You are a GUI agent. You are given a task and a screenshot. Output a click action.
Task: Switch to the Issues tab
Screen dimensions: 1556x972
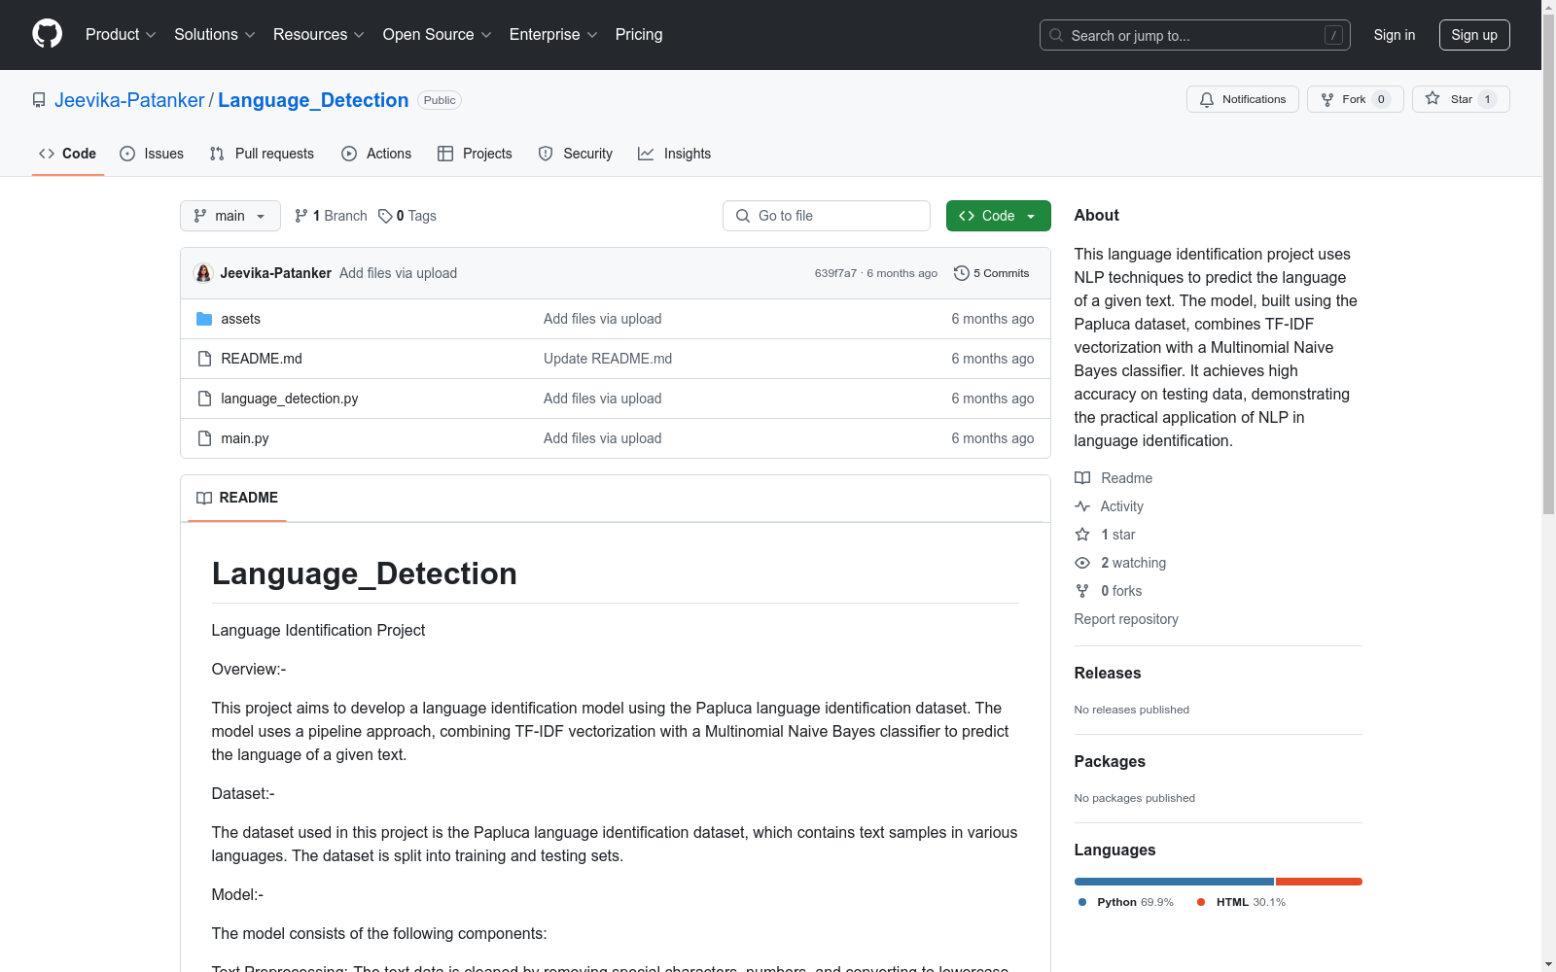coord(152,154)
